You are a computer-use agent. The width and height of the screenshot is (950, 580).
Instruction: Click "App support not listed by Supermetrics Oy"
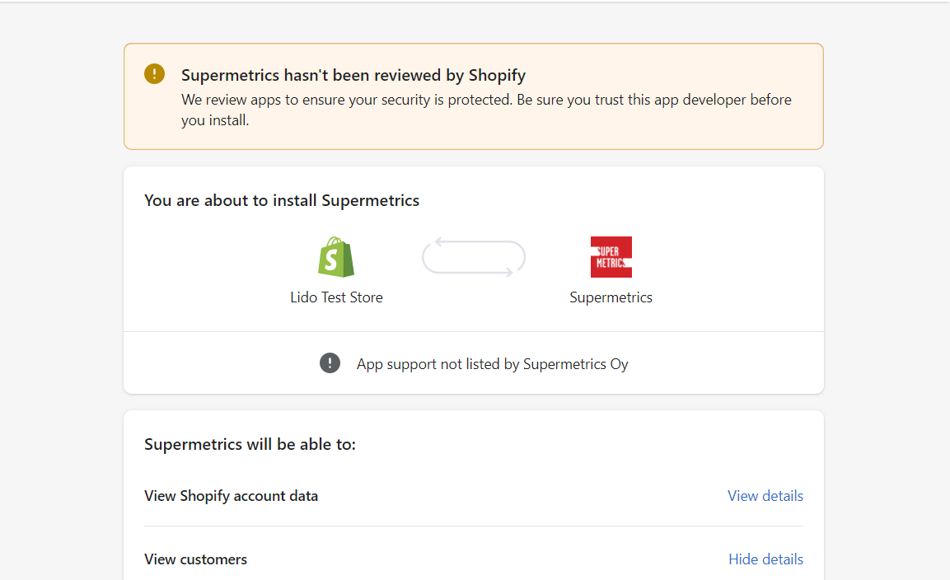coord(492,364)
